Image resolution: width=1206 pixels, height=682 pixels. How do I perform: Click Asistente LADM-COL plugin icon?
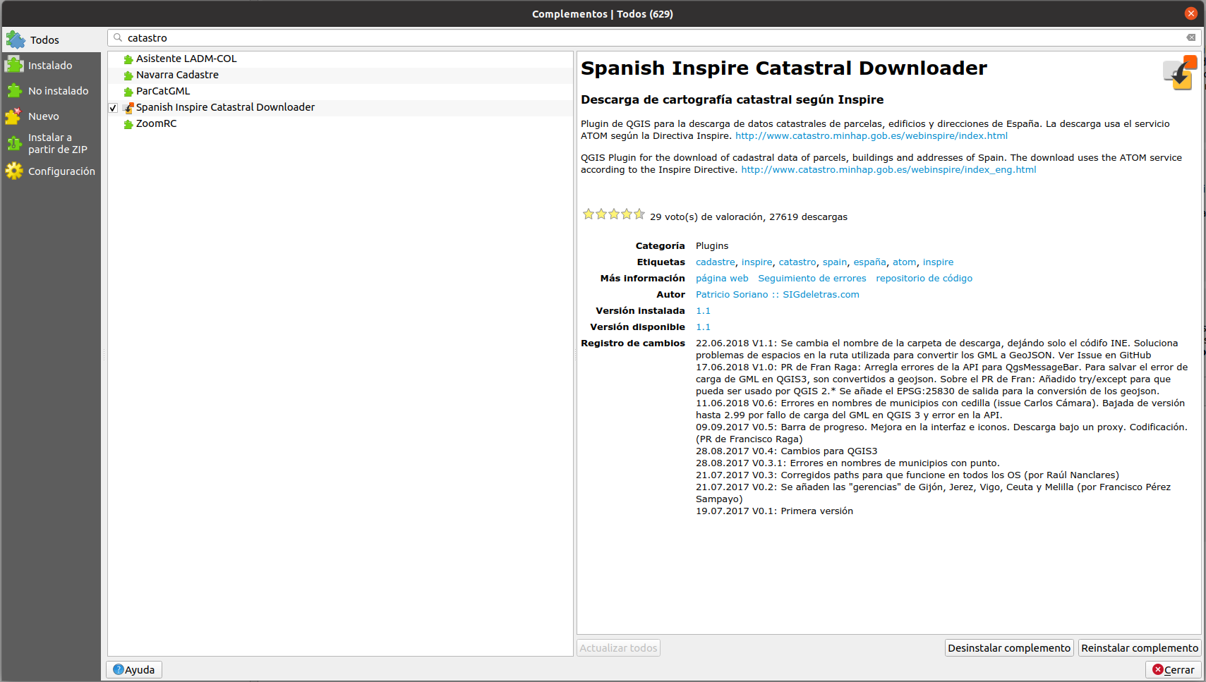128,59
